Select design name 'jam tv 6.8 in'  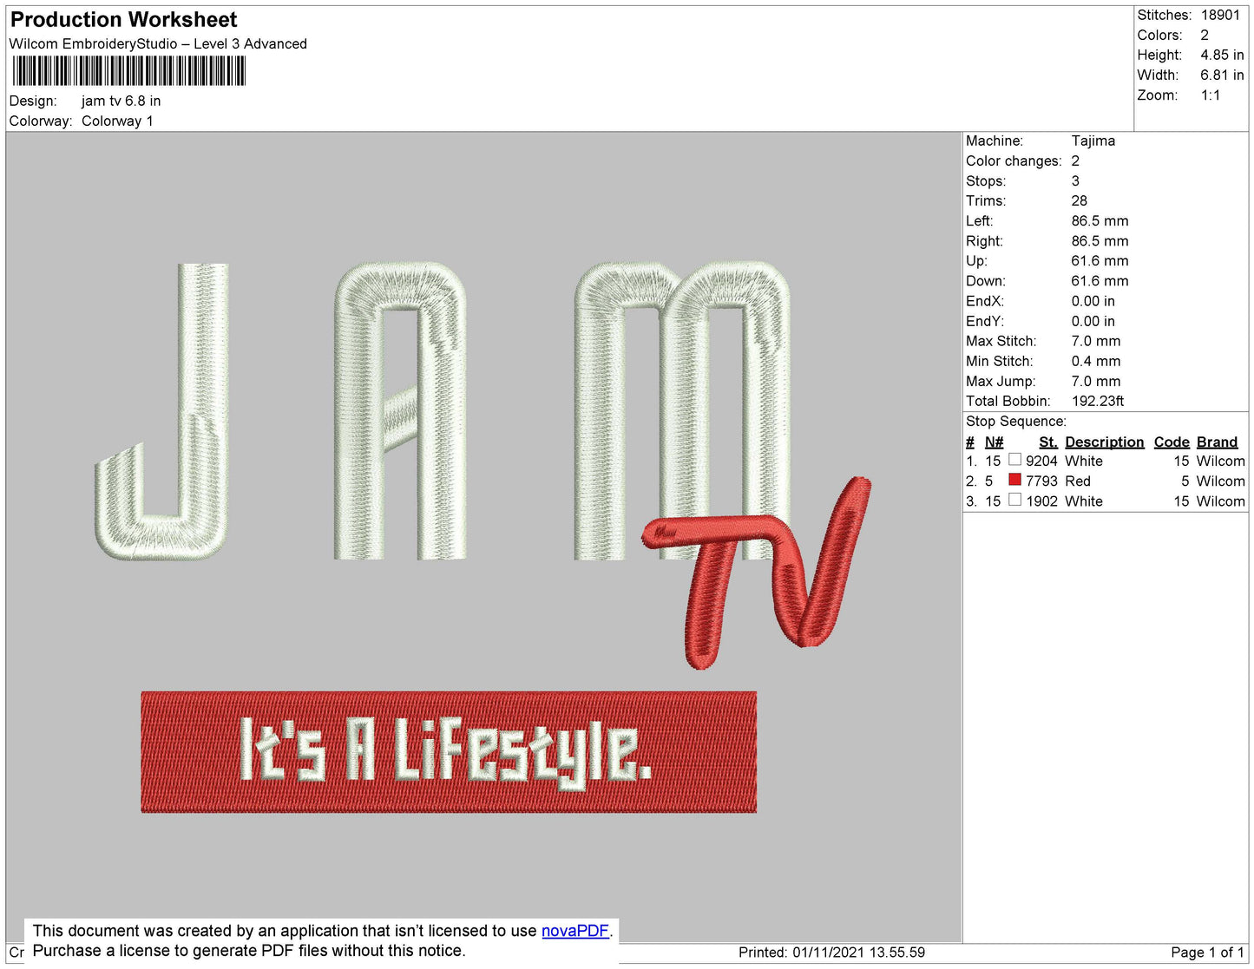[121, 101]
